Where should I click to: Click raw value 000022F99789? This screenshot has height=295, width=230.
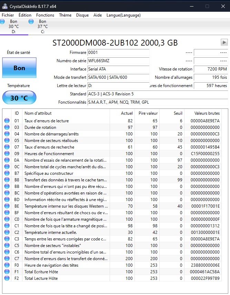(205, 278)
